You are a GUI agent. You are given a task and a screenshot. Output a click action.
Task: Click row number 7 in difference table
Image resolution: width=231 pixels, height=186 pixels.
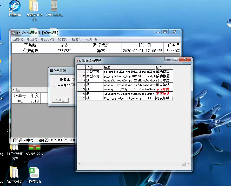coord(82,98)
